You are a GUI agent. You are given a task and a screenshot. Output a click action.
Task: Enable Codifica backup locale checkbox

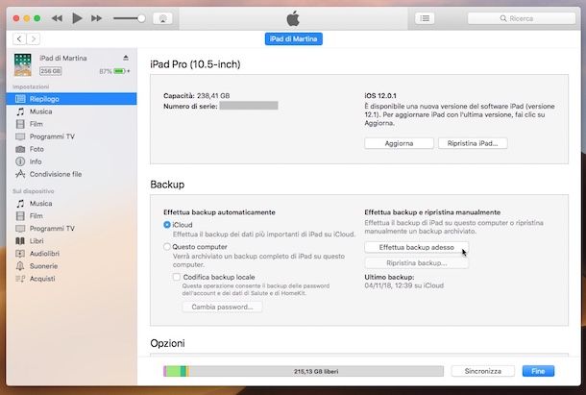click(177, 277)
